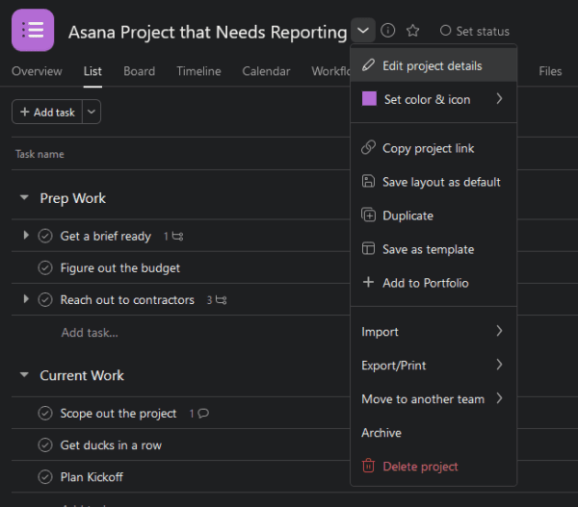This screenshot has width=578, height=507.
Task: Mark Plan Kickoff task complete
Action: pos(45,477)
